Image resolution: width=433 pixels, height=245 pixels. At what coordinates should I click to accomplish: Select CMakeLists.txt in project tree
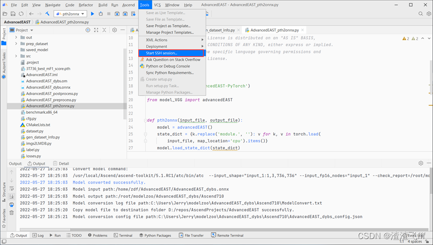(38, 124)
